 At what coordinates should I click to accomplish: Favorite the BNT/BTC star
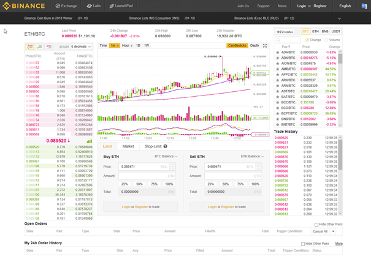coord(278,124)
